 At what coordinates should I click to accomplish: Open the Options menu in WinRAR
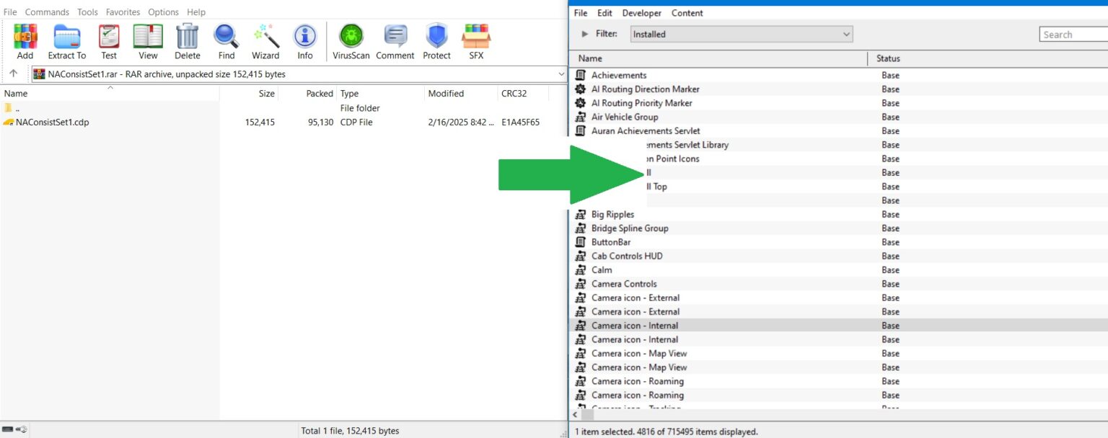pos(163,12)
